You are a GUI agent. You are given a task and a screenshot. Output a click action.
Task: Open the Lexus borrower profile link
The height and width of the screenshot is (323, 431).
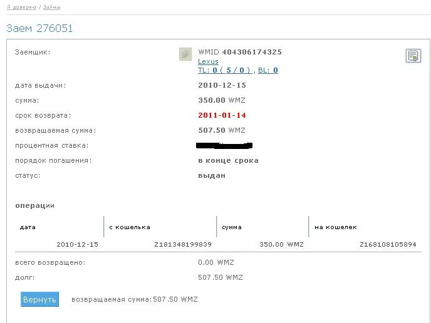(x=208, y=61)
